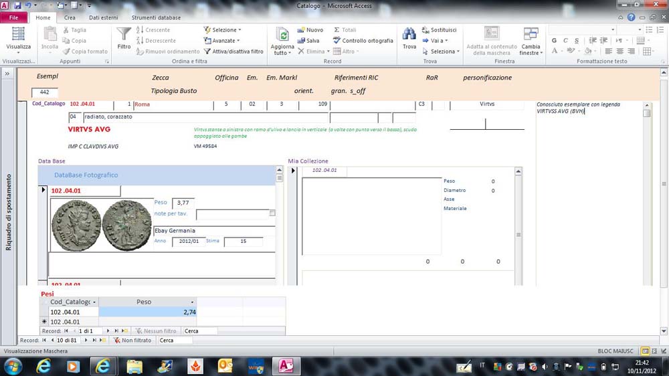The height and width of the screenshot is (376, 669).
Task: Click the Cerca box in main navigator
Action: (x=175, y=341)
